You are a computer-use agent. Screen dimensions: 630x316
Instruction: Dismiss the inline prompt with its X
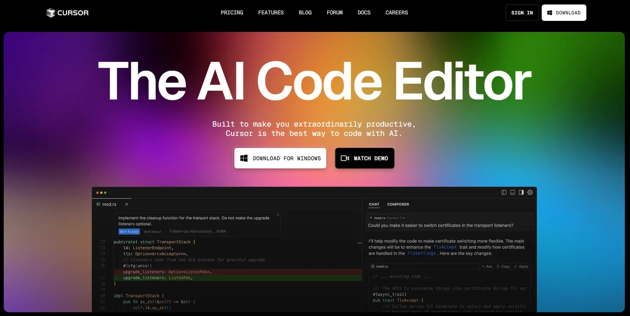(x=278, y=215)
